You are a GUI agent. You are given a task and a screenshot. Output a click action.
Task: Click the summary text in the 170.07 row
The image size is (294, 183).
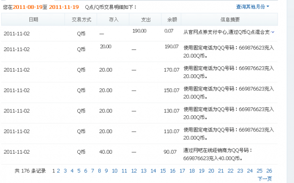tap(228, 72)
